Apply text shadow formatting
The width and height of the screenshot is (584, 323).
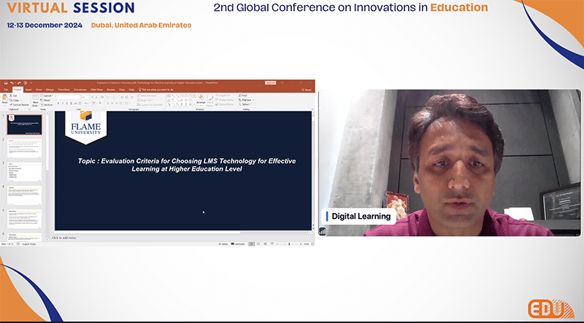tap(71, 104)
